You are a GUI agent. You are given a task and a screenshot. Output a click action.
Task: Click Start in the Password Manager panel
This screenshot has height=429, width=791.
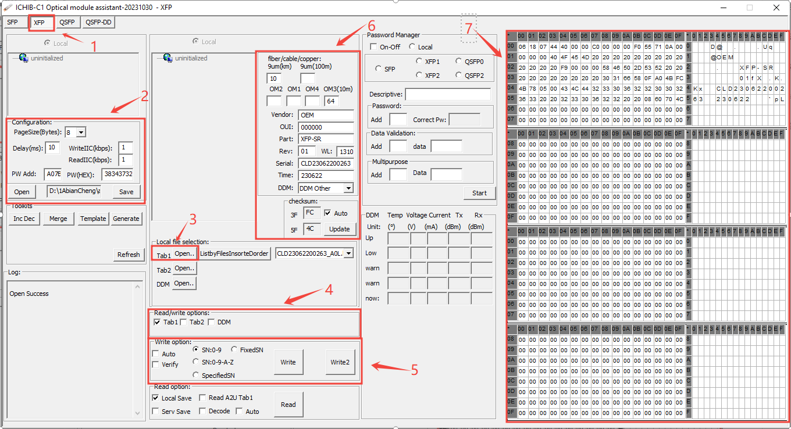(x=480, y=192)
